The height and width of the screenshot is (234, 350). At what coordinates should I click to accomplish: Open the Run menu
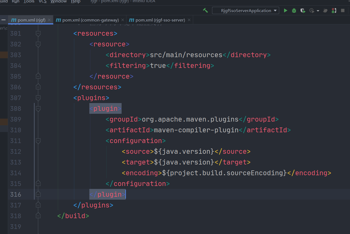pos(15,2)
